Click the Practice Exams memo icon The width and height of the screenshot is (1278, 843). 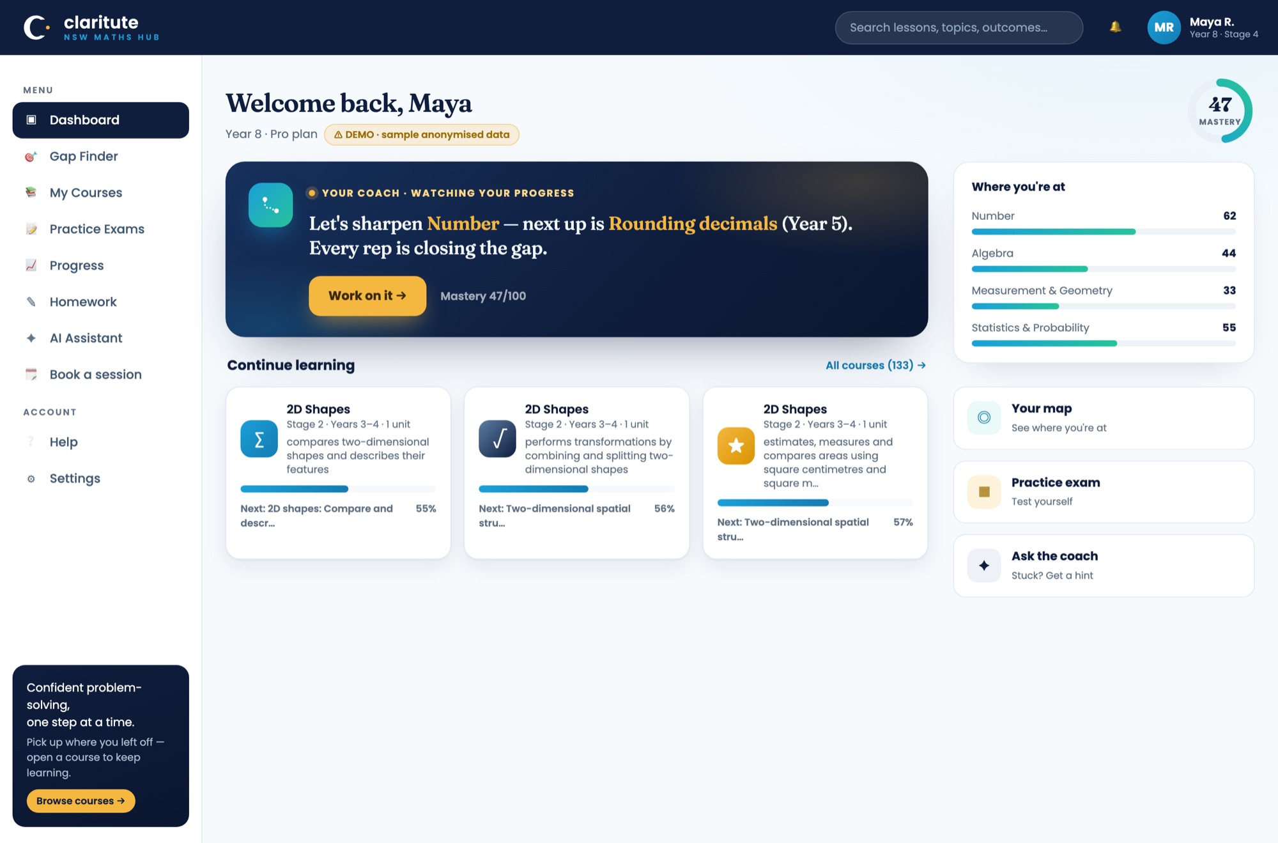click(x=31, y=229)
